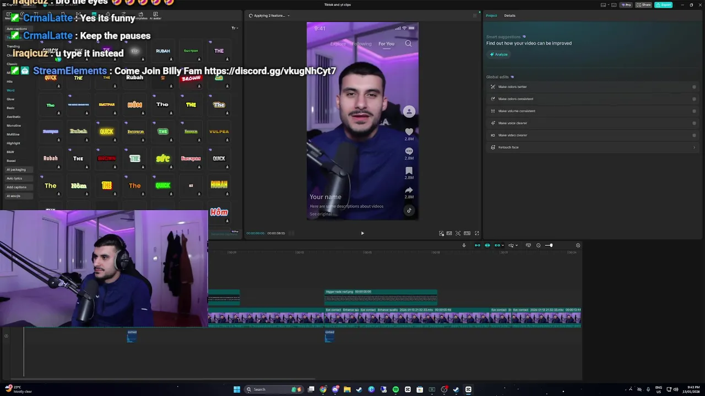Select the VULPEA text template
Viewport: 705px width, 396px height.
tap(219, 131)
